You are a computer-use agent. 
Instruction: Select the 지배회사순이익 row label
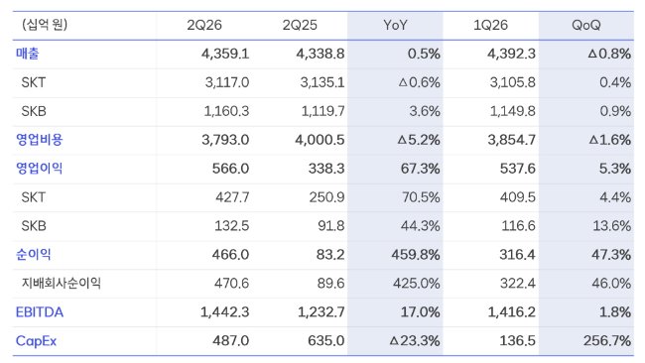[62, 284]
